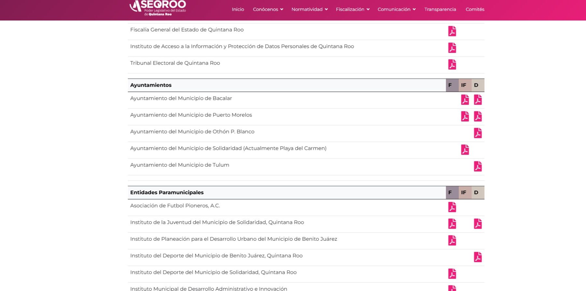Expand the Normatividad dropdown menu
586x291 pixels.
coord(309,9)
